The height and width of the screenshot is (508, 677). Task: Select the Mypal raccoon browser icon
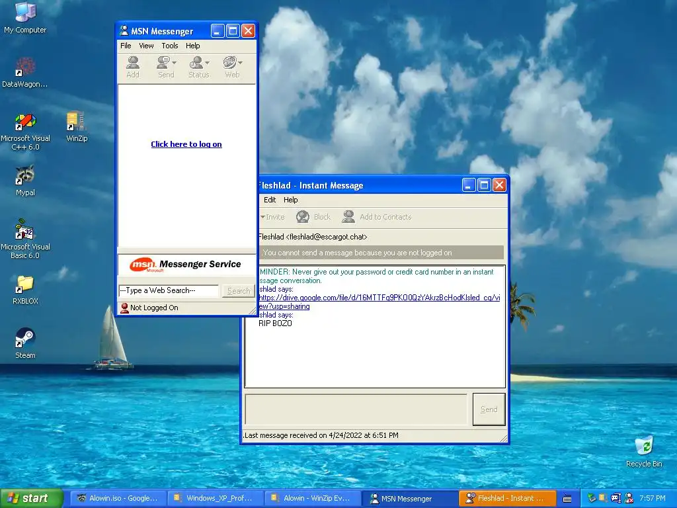(25, 181)
